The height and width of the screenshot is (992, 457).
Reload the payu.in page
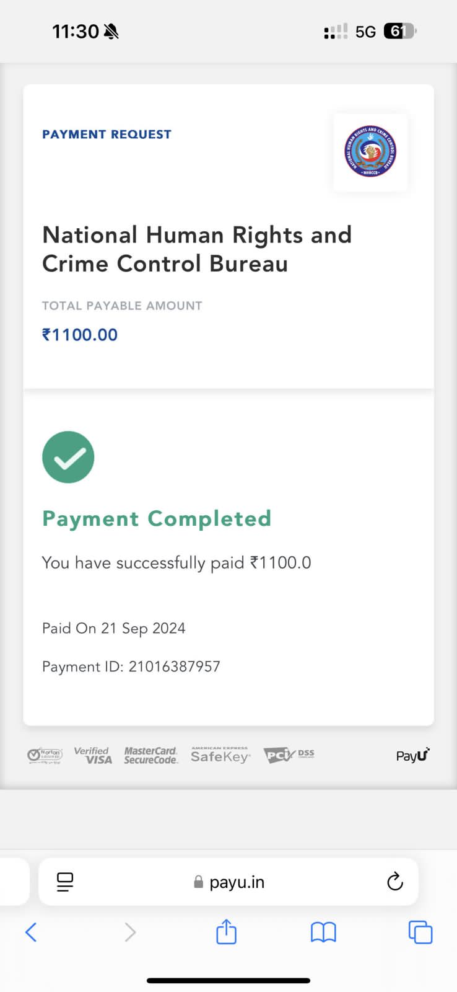pos(394,882)
